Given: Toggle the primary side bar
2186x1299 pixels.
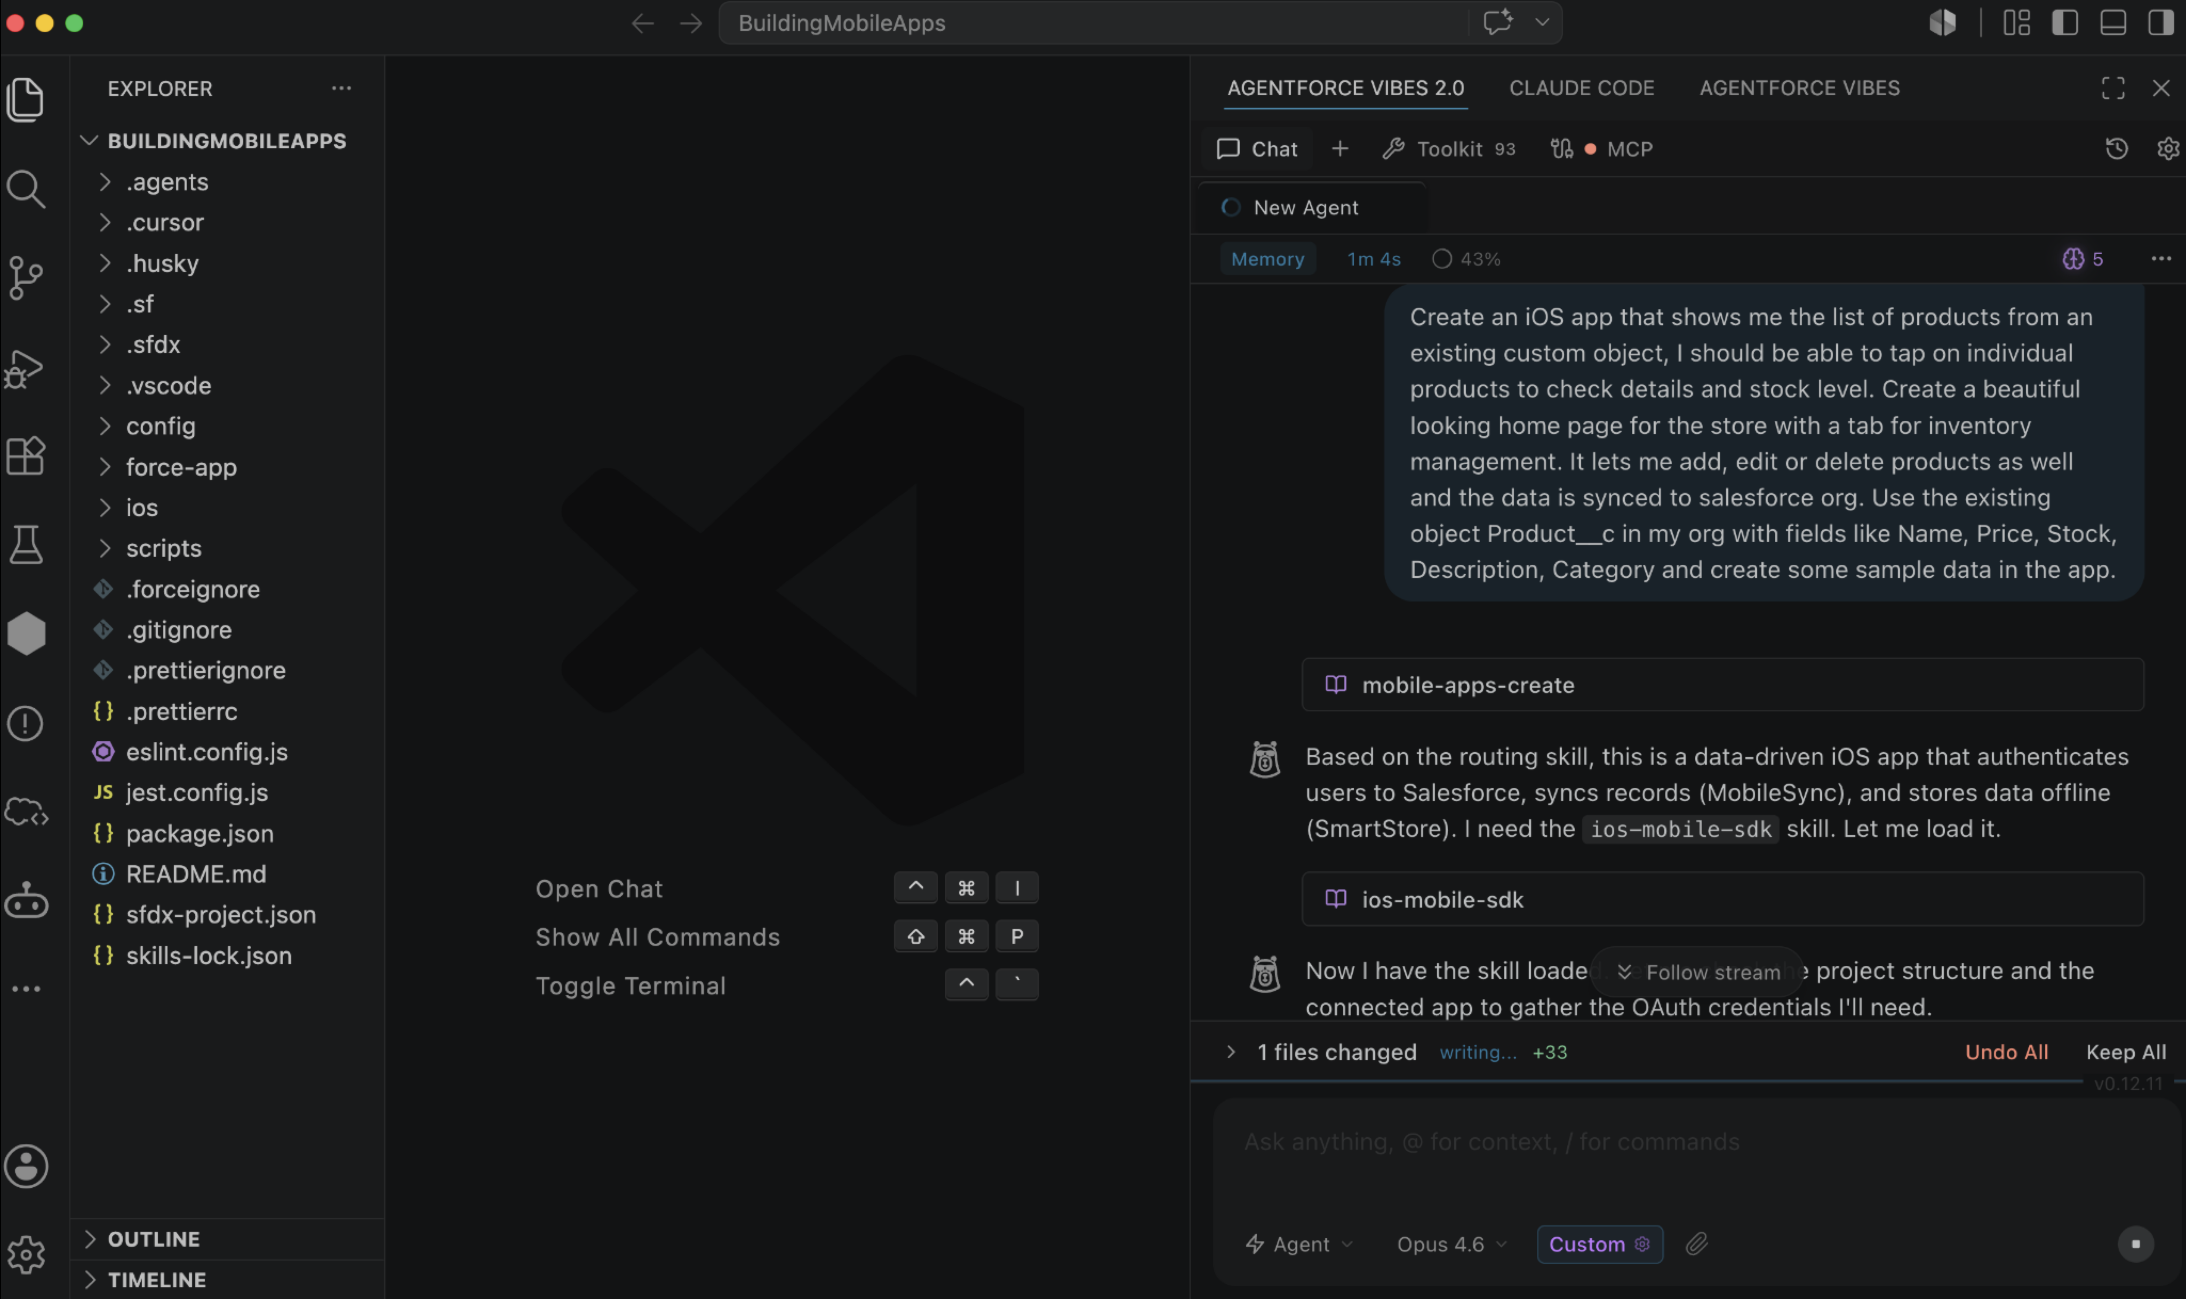Looking at the screenshot, I should 2064,23.
